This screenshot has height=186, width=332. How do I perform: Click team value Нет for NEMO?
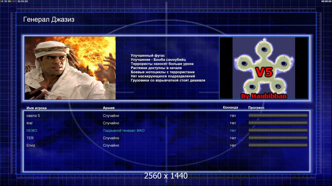pyautogui.click(x=233, y=131)
